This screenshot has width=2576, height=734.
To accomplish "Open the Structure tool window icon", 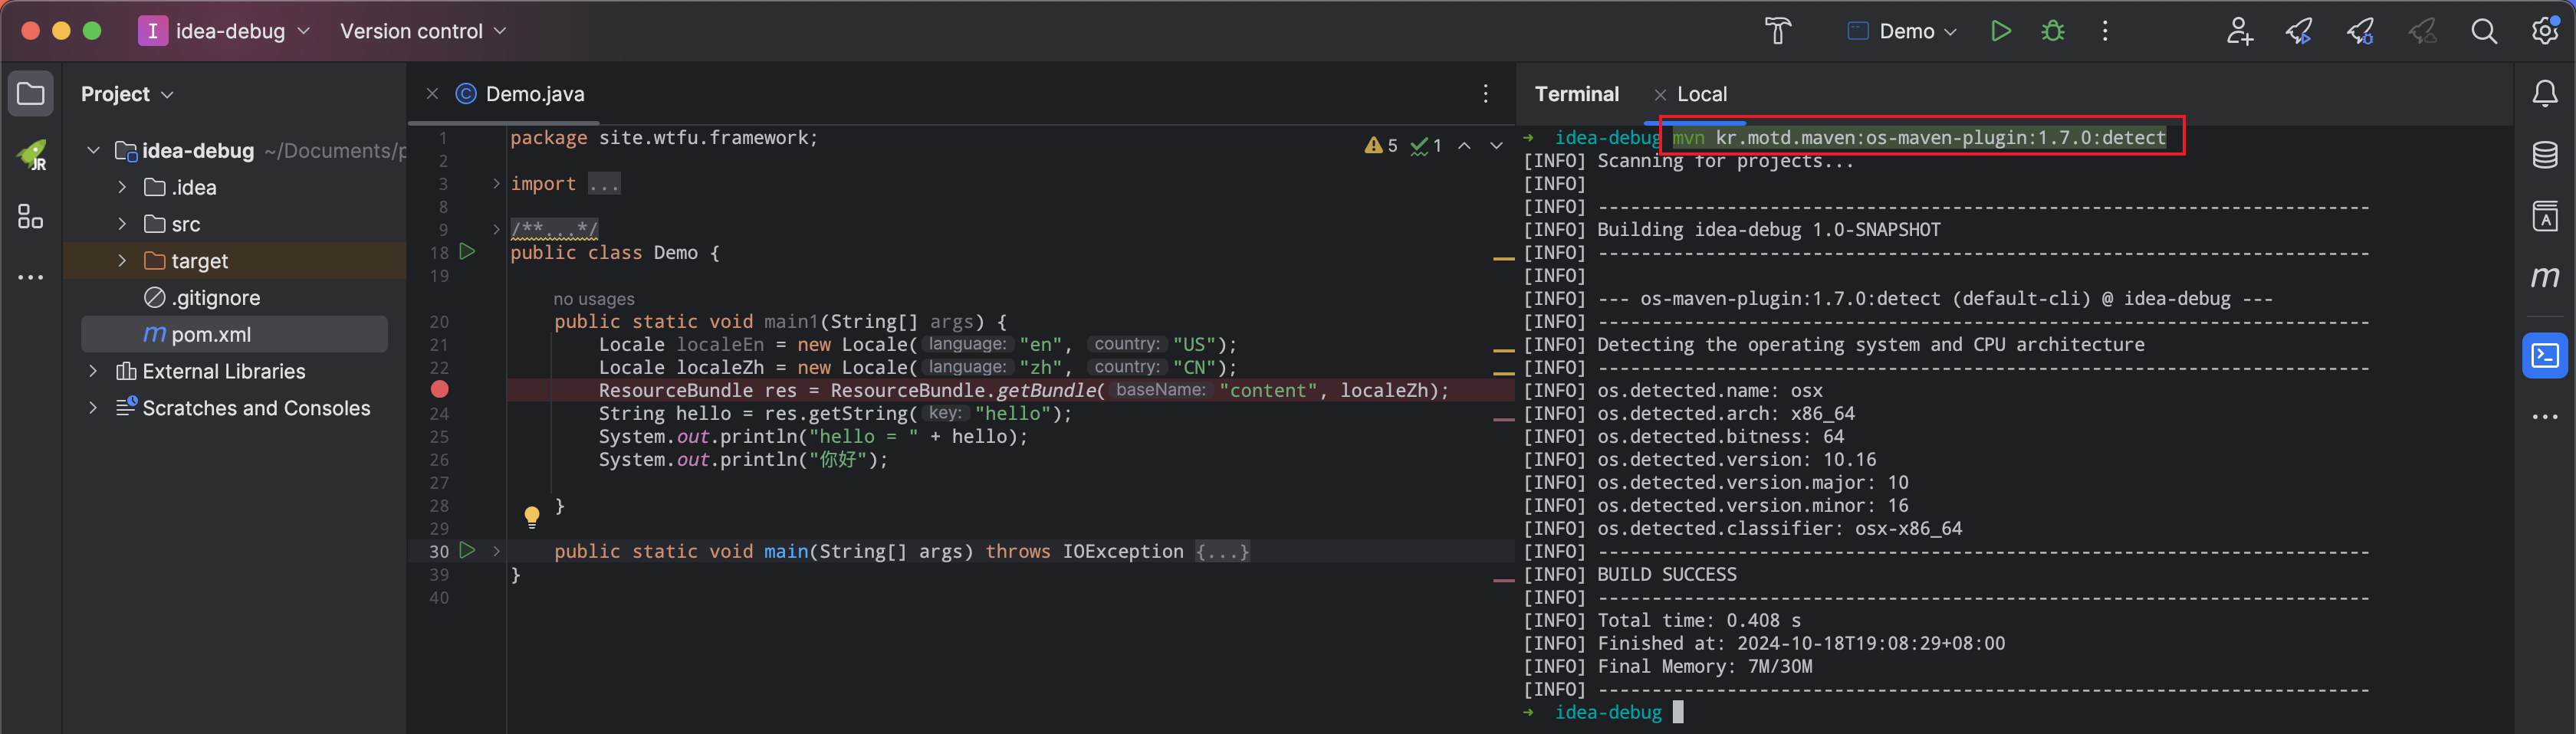I will click(x=30, y=216).
